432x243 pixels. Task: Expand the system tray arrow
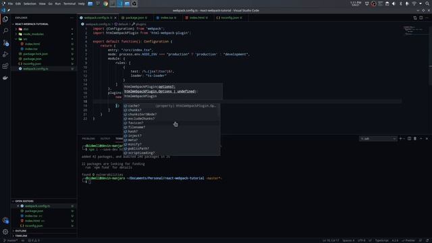point(421,3)
